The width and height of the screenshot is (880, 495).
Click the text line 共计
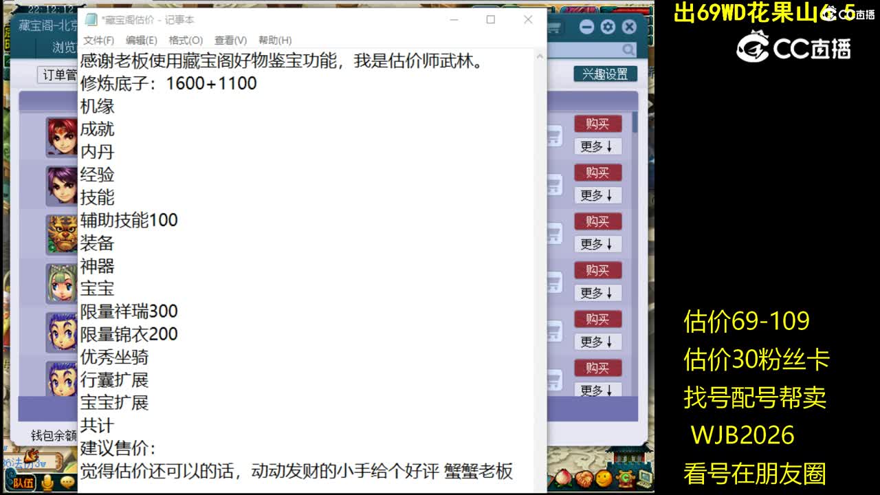[x=97, y=426]
